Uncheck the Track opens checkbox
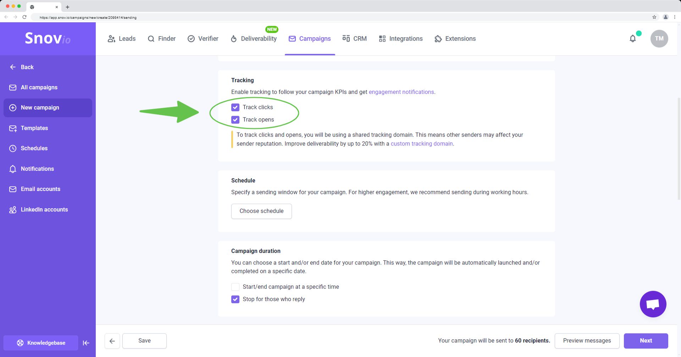 235,120
